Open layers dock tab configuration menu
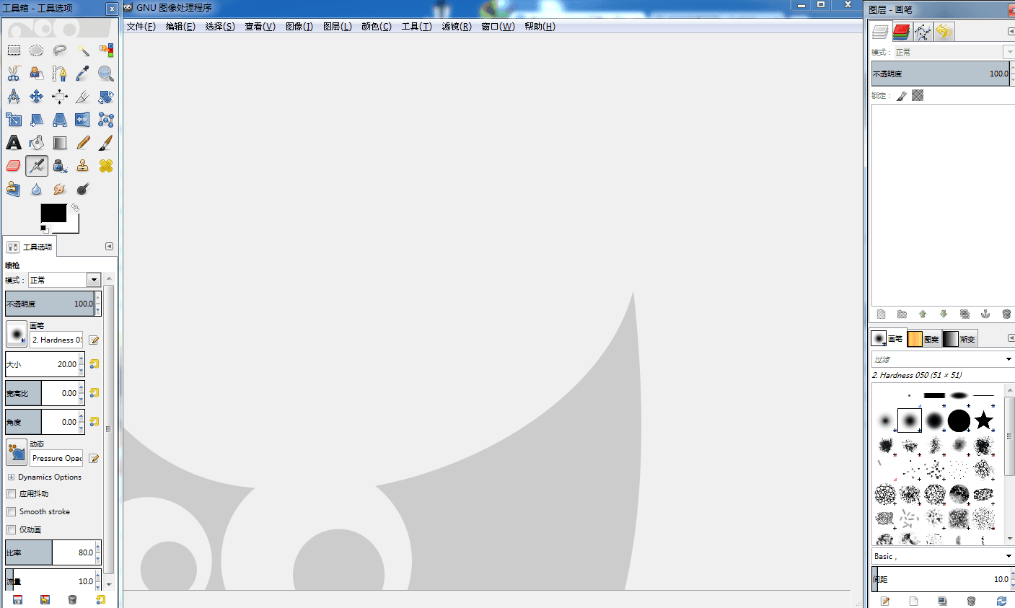This screenshot has height=608, width=1015. point(1011,32)
